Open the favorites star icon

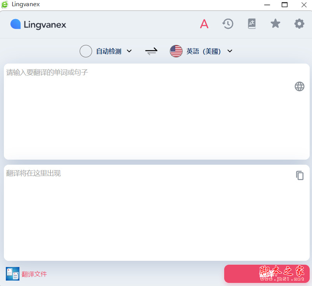[275, 24]
